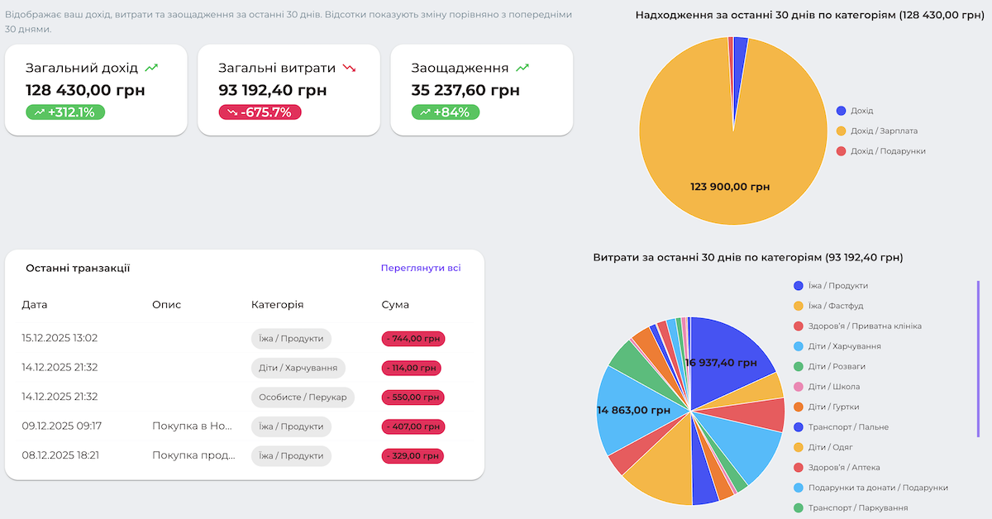Click the Особисте / Перукар category tag

(303, 397)
